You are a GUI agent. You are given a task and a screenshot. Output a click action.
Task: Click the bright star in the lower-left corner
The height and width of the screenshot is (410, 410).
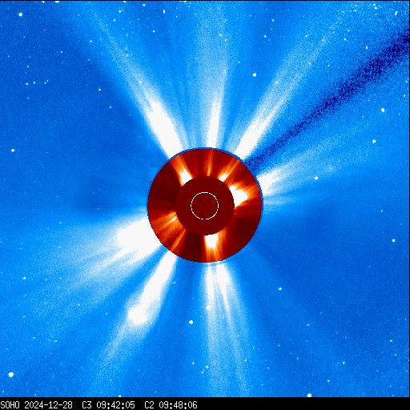11,375
